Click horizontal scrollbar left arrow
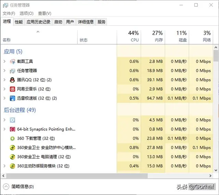The image size is (219, 195). coord(3,176)
